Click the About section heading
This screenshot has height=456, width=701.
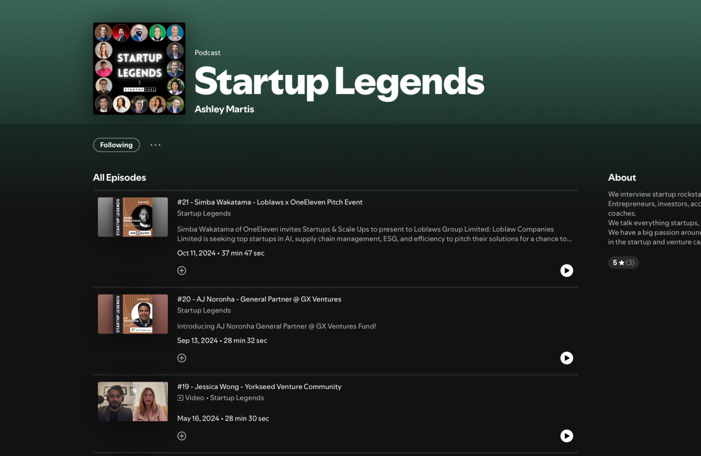click(x=622, y=177)
